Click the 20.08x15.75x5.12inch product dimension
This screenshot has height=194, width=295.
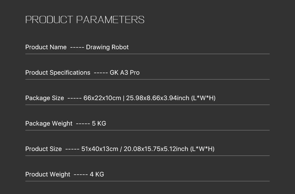[x=156, y=149]
